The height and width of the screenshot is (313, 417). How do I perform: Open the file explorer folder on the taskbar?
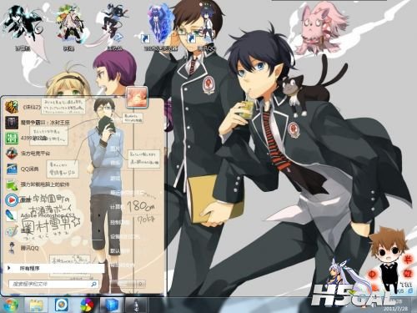pos(37,305)
